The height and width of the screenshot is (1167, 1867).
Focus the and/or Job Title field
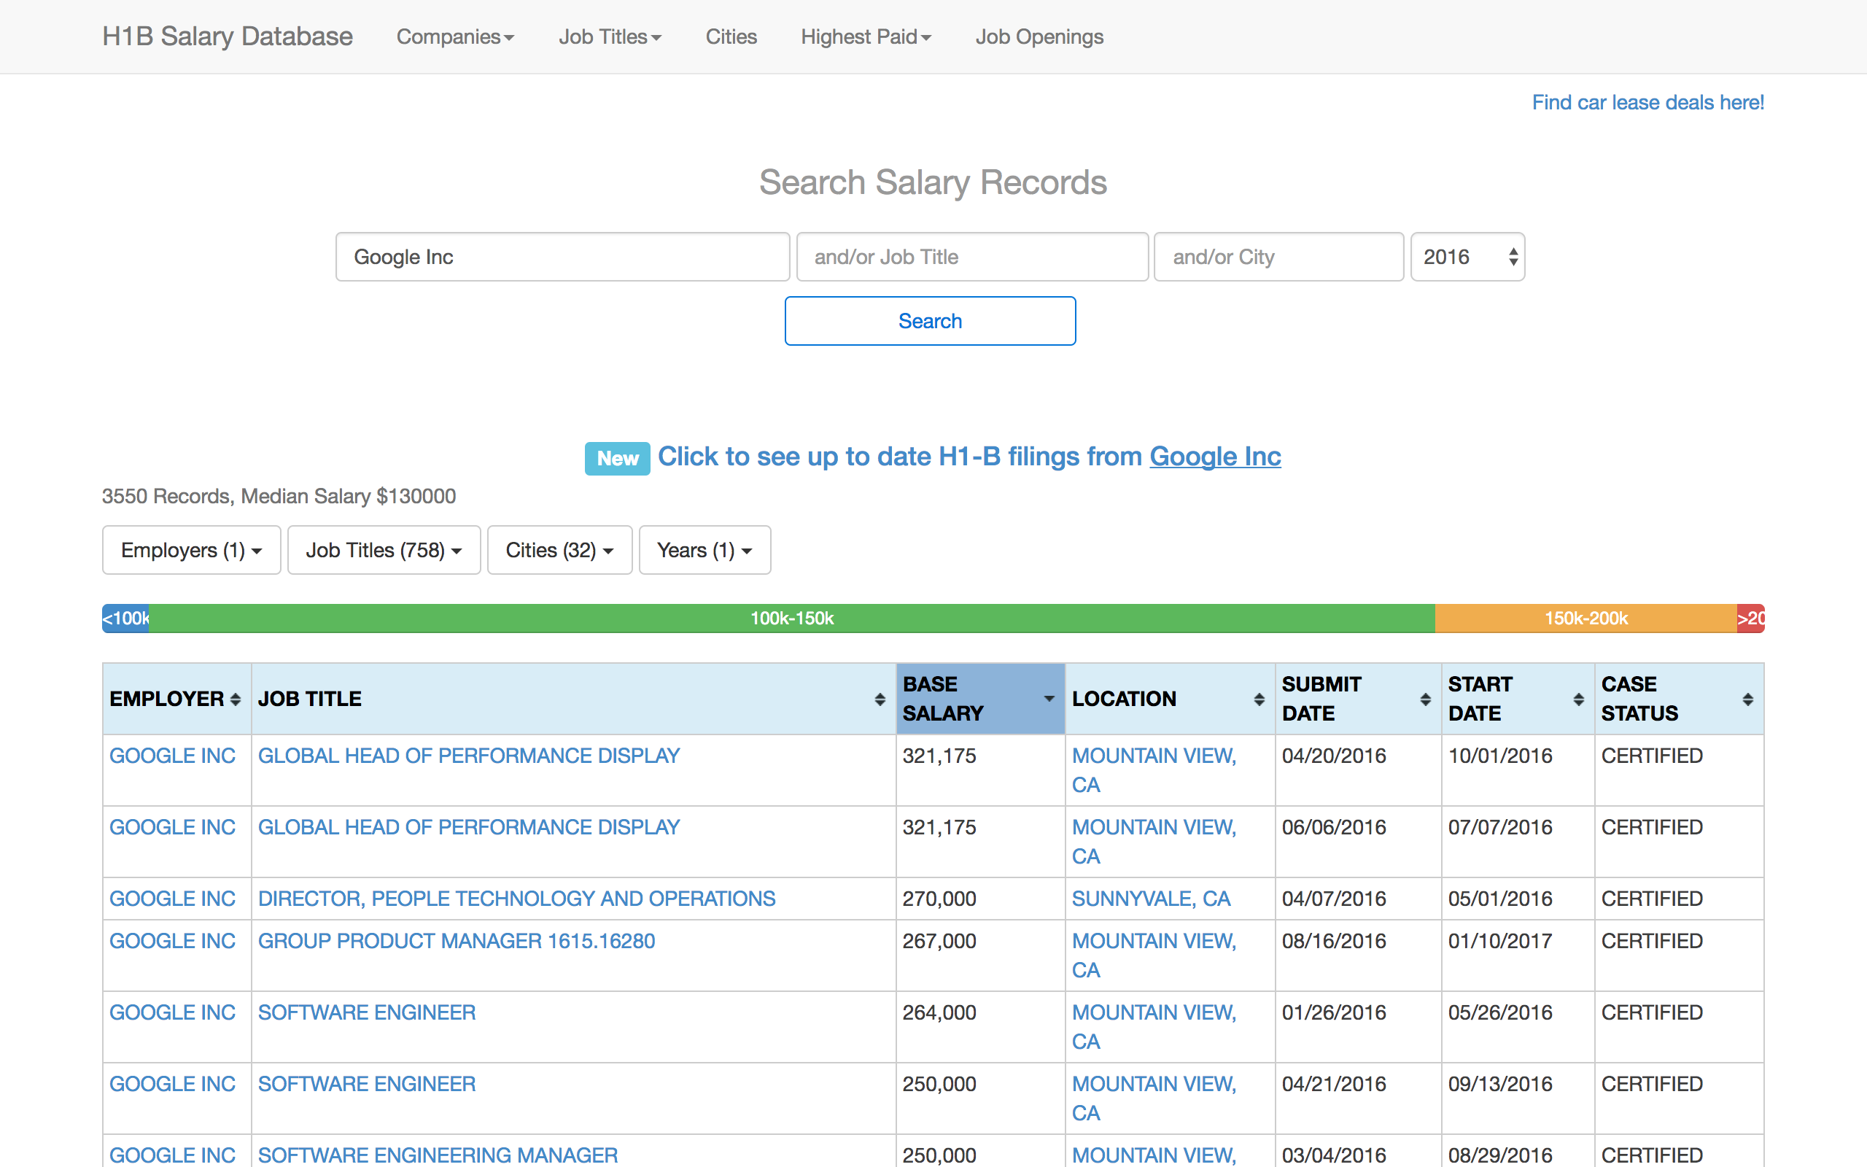coord(972,257)
